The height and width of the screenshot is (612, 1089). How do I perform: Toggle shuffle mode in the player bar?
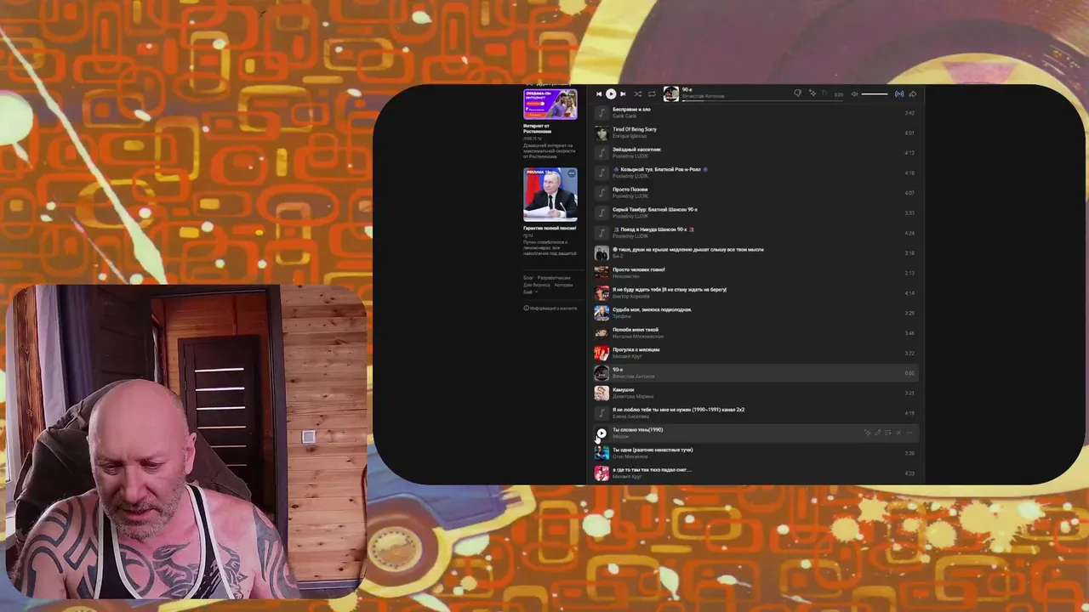coord(637,94)
